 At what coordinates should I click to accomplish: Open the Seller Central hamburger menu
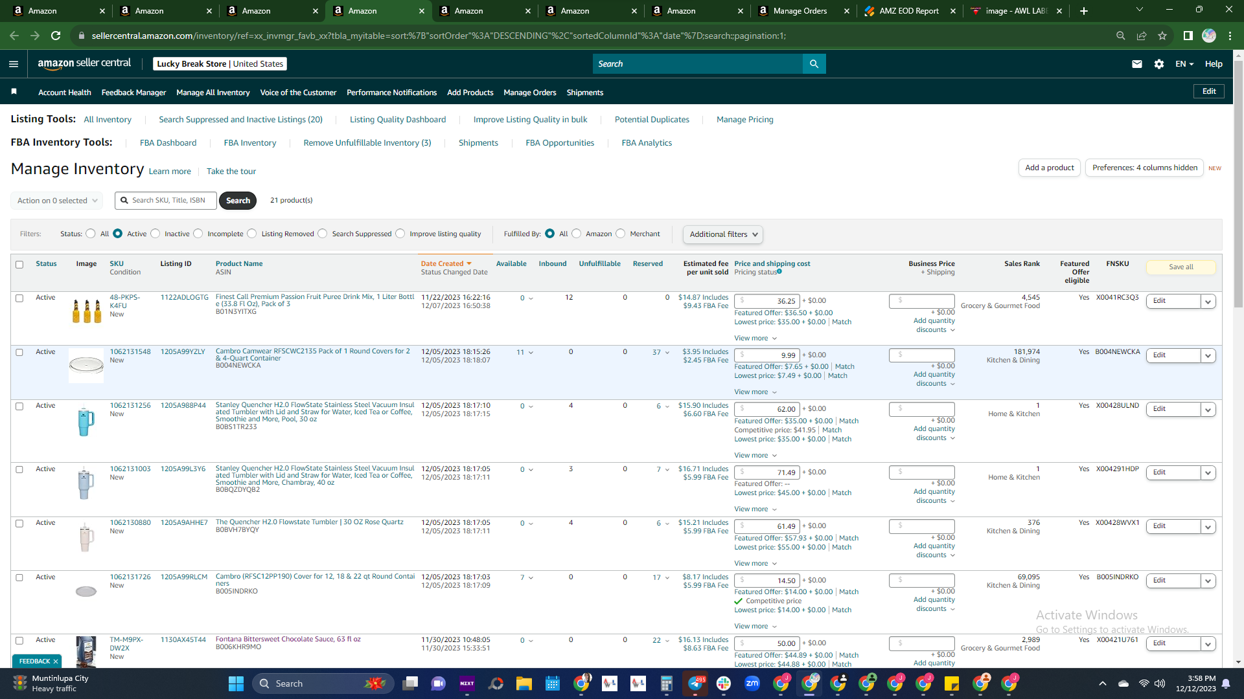[x=14, y=63]
